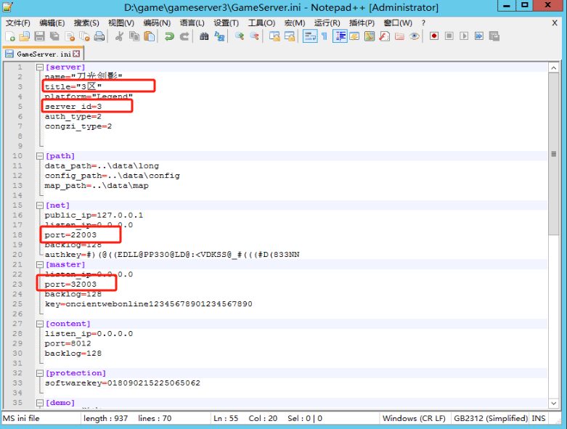Click the Close All documents icon
Image resolution: width=567 pixels, height=429 pixels.
coord(84,36)
